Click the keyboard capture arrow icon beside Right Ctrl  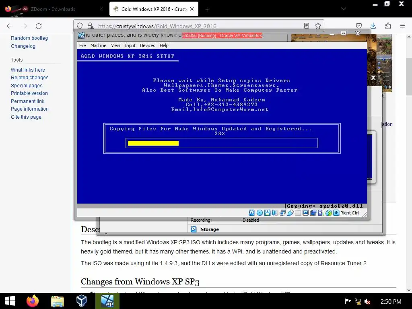point(336,213)
